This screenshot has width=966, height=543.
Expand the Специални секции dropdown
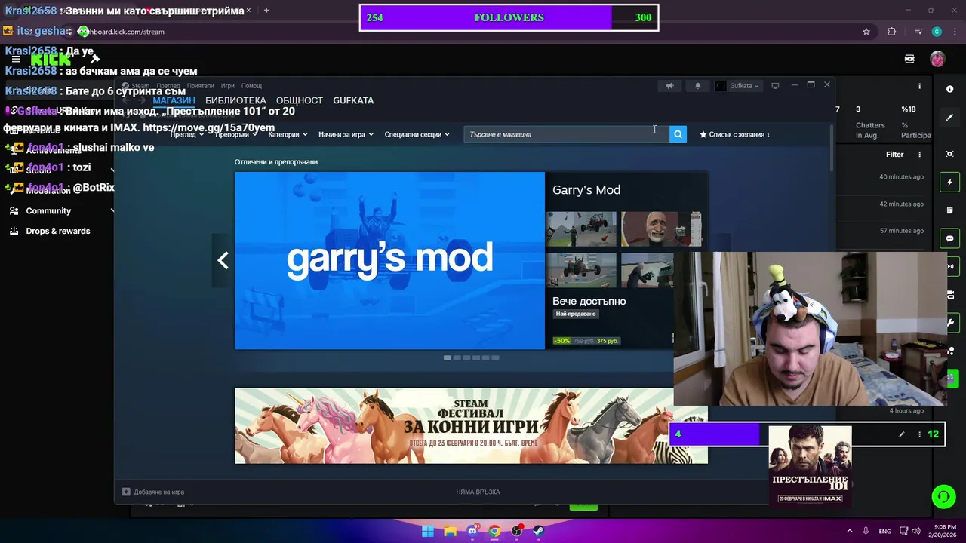pos(417,134)
